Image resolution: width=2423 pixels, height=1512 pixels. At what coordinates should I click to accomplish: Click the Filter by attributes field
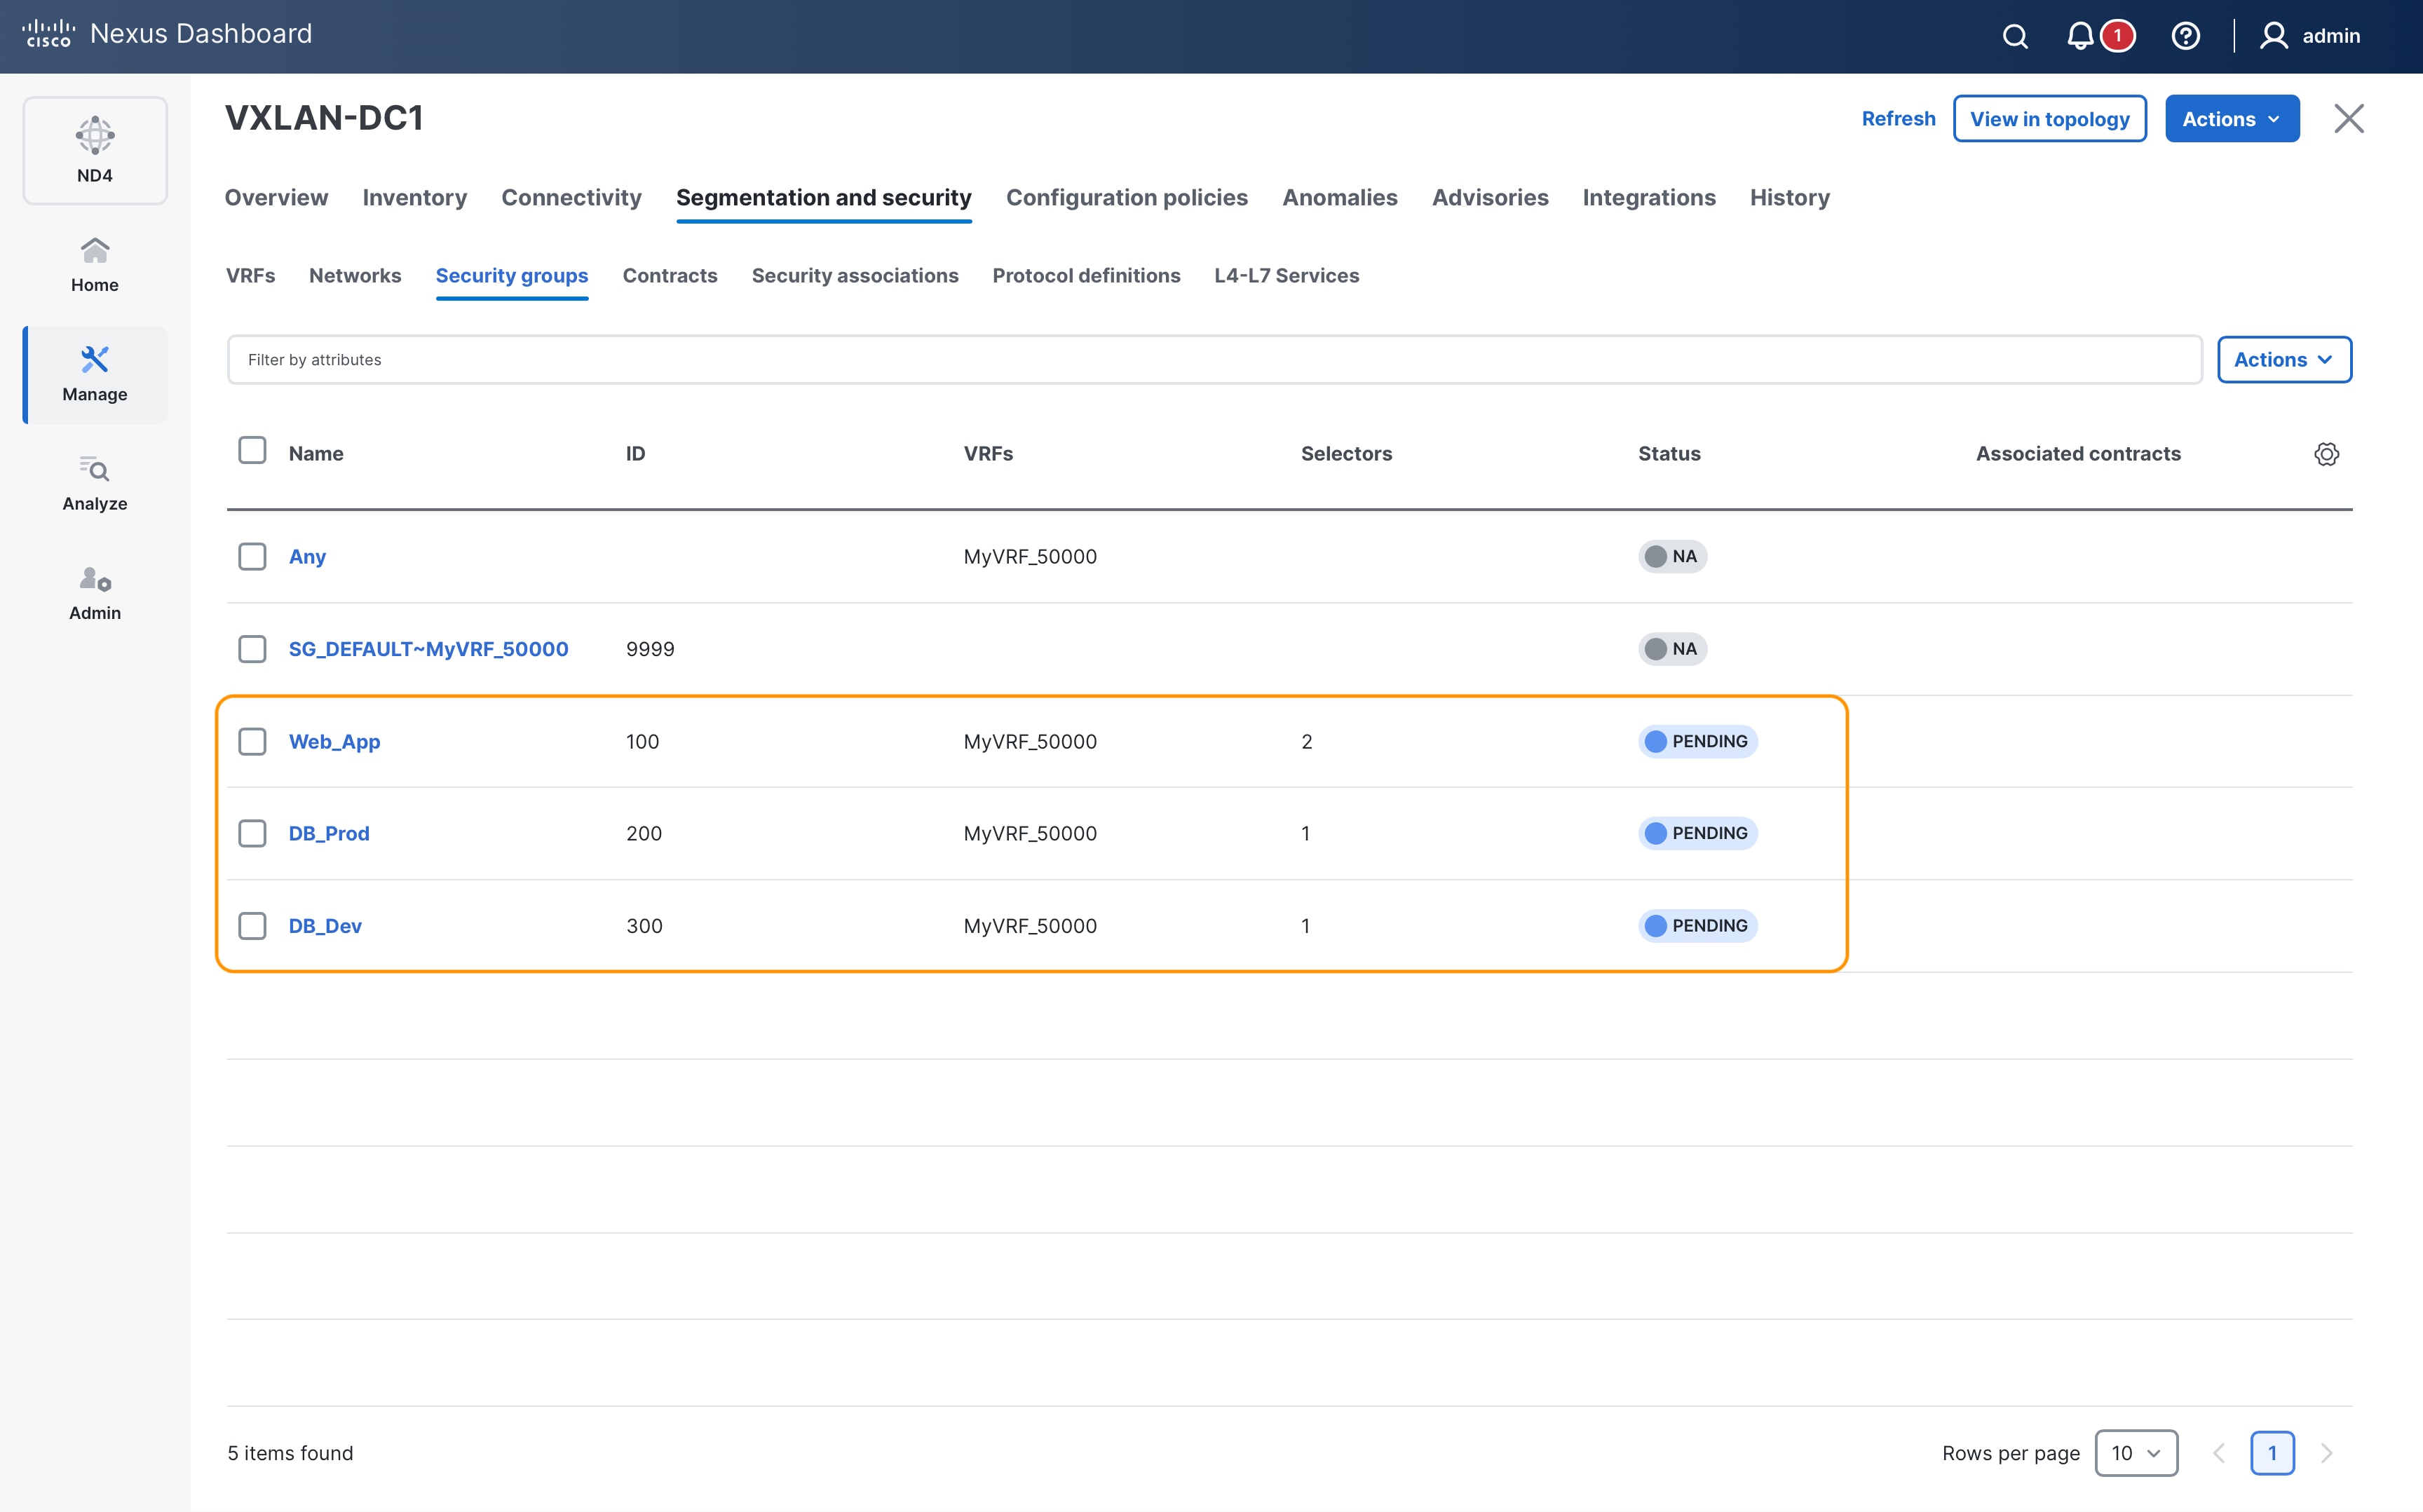[x=1214, y=360]
